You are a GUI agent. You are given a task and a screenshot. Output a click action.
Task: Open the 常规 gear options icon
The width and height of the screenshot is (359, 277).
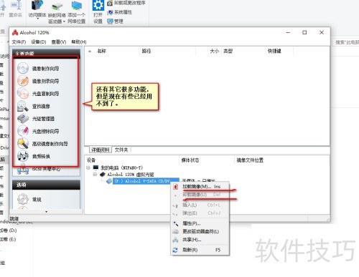tap(23, 199)
